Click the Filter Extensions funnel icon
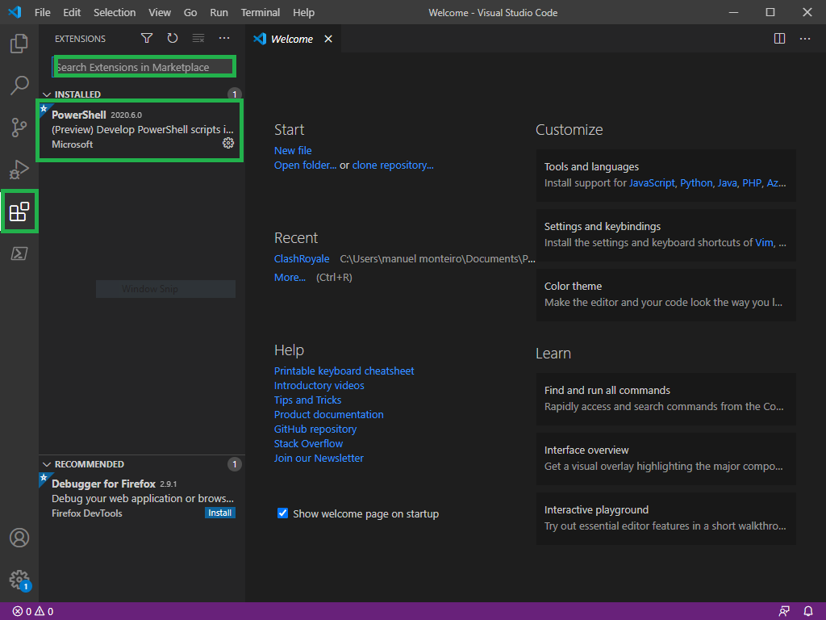 point(147,38)
